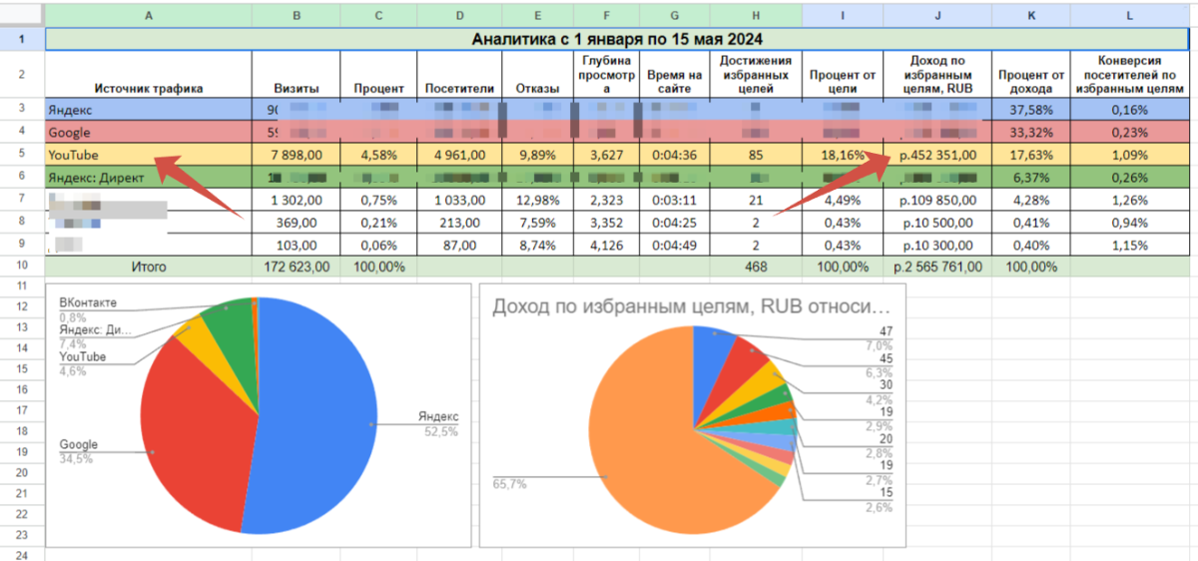Select the 'Источник трафика' header cell
This screenshot has height=561, width=1198.
pyautogui.click(x=148, y=88)
